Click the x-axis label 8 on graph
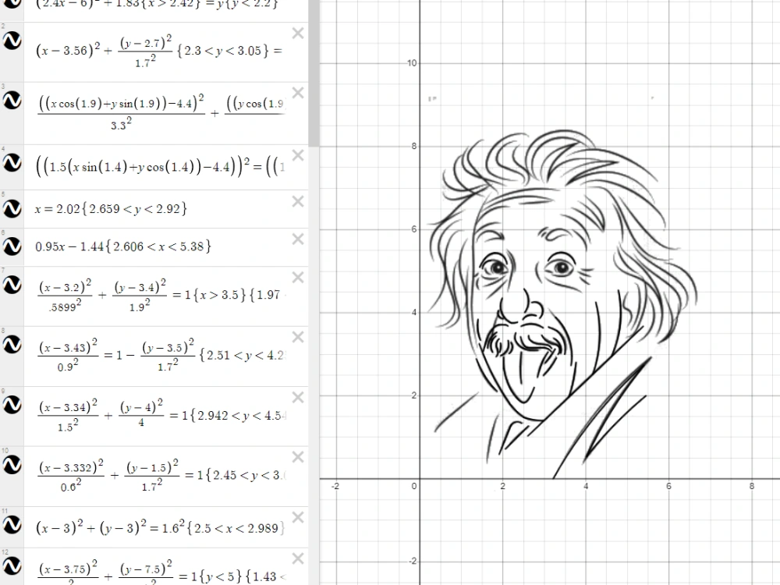The width and height of the screenshot is (780, 585). pos(752,486)
